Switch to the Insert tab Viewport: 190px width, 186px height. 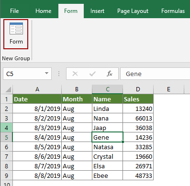[x=97, y=11]
